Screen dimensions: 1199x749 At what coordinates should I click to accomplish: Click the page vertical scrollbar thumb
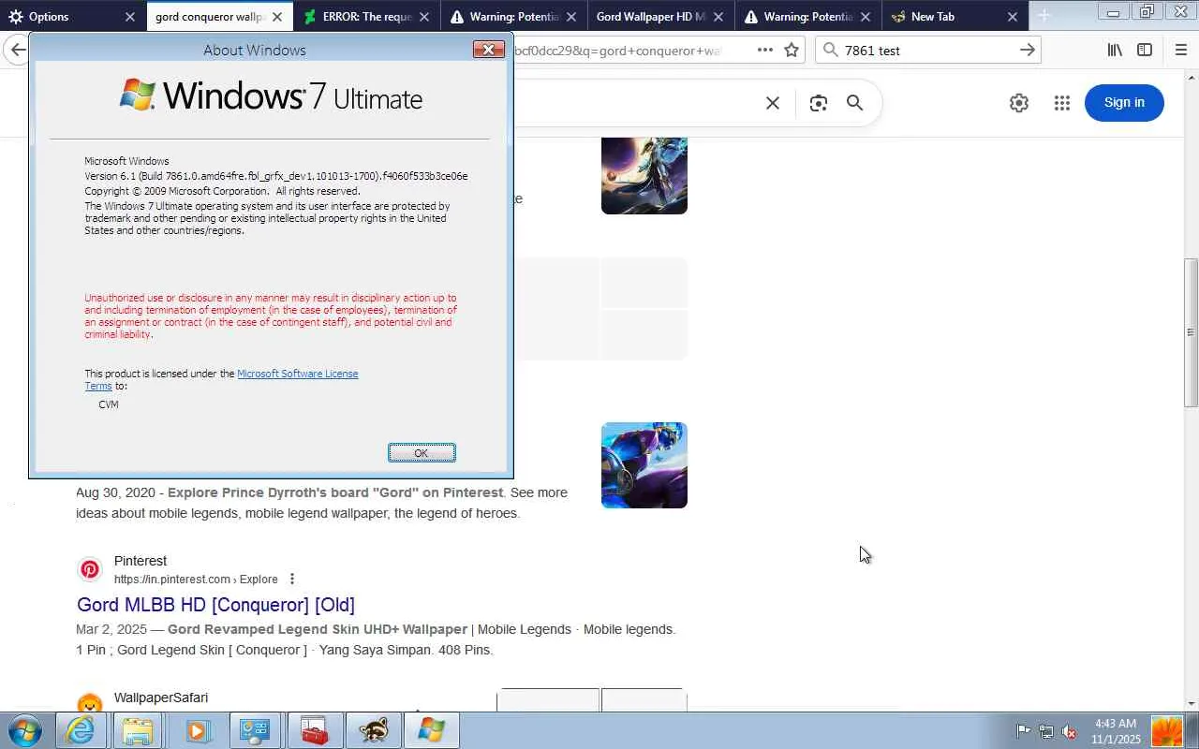pos(1191,332)
